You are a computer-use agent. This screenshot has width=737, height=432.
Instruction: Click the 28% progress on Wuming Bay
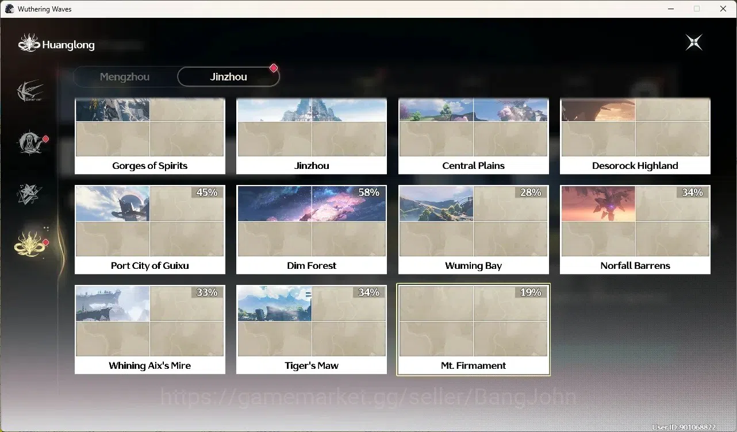pyautogui.click(x=531, y=192)
